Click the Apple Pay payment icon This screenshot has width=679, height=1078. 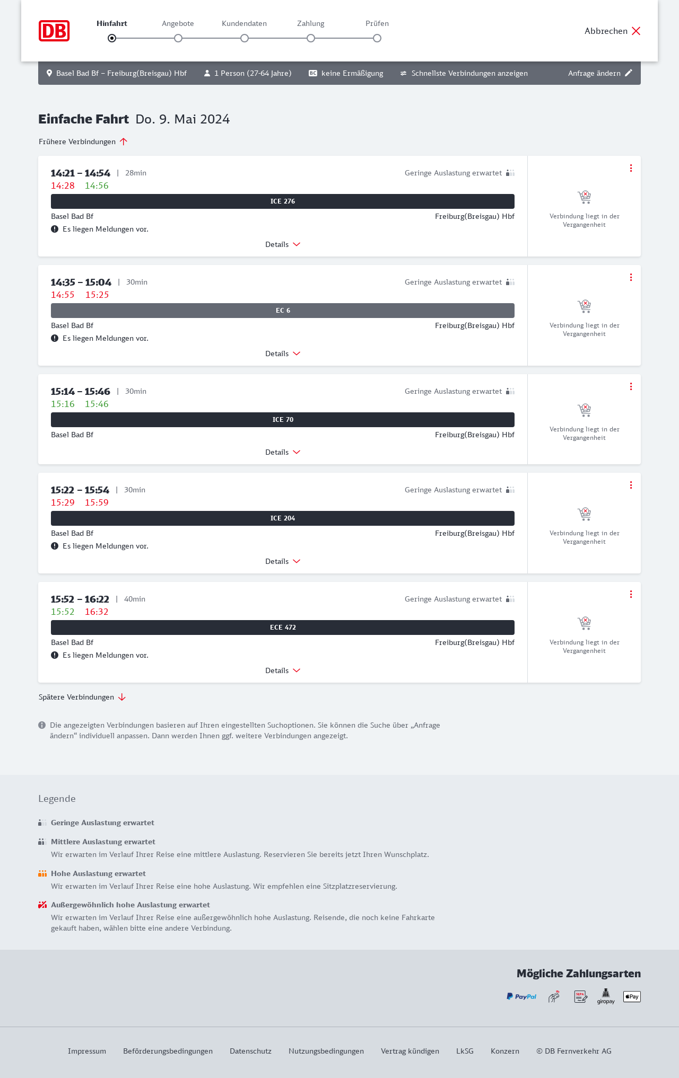(632, 997)
